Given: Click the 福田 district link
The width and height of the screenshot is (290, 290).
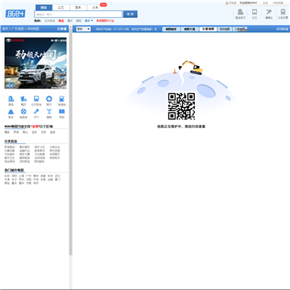Looking at the screenshot, I should click(7, 132).
